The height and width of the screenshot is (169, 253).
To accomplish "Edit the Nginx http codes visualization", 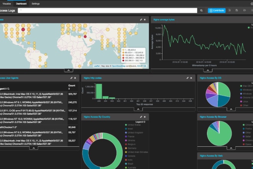I will [187, 78].
